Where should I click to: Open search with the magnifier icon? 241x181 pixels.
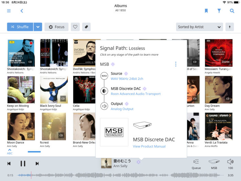point(232,11)
